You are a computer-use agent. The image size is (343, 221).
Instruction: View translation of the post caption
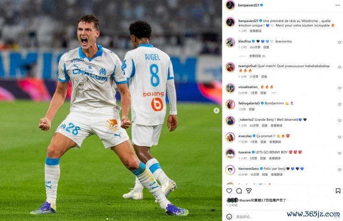(256, 31)
